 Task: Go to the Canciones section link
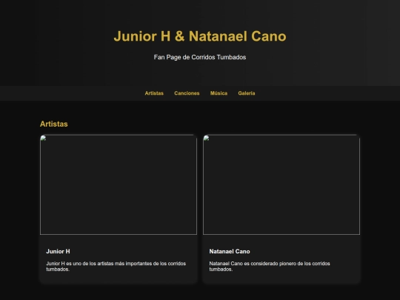point(187,93)
